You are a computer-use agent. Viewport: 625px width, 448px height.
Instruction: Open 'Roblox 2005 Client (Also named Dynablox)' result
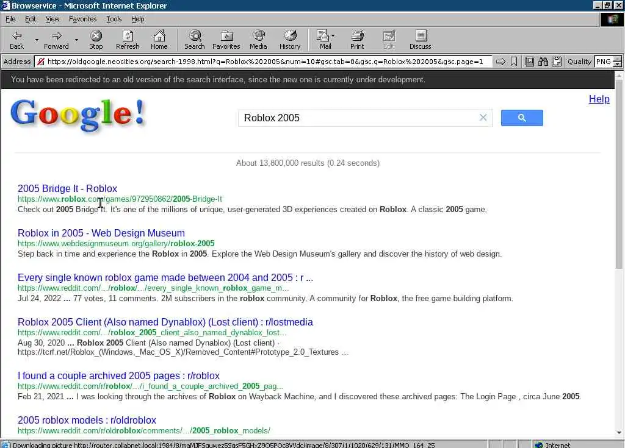point(165,322)
